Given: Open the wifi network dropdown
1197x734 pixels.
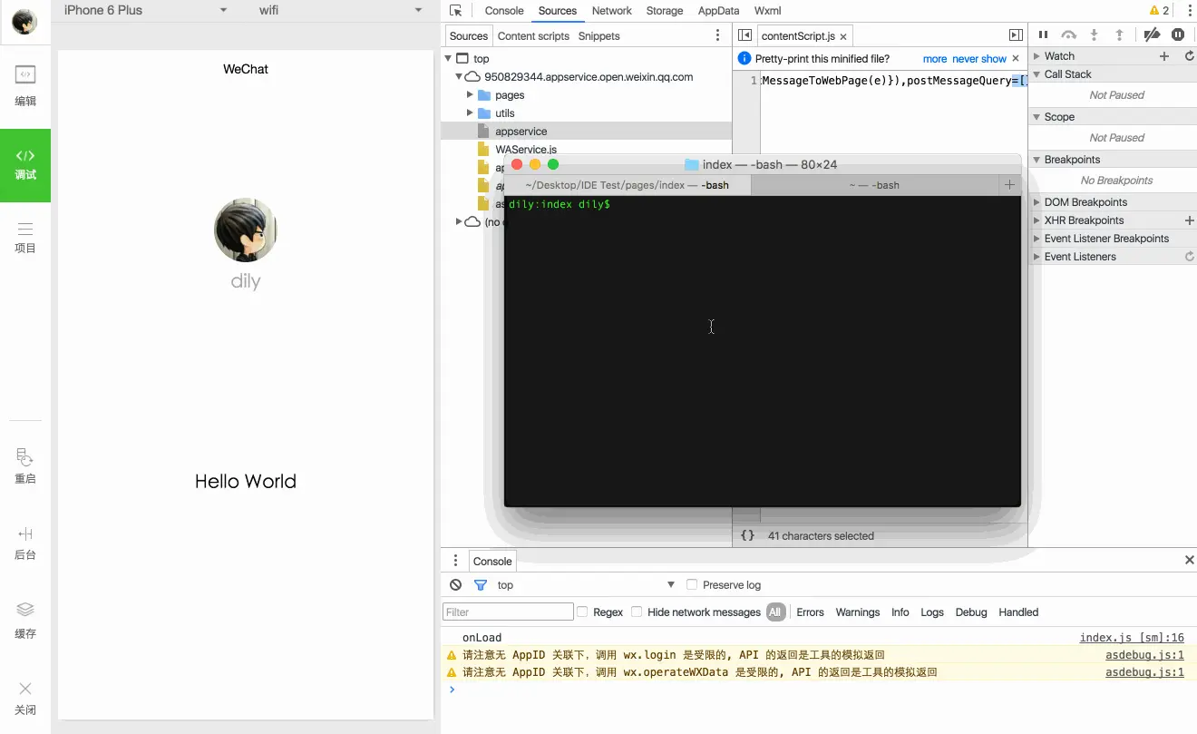Looking at the screenshot, I should click(340, 10).
